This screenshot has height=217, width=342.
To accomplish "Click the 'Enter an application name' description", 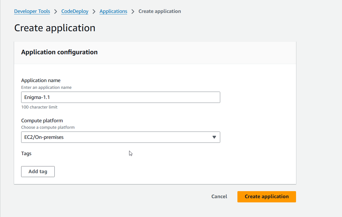I will tap(47, 87).
